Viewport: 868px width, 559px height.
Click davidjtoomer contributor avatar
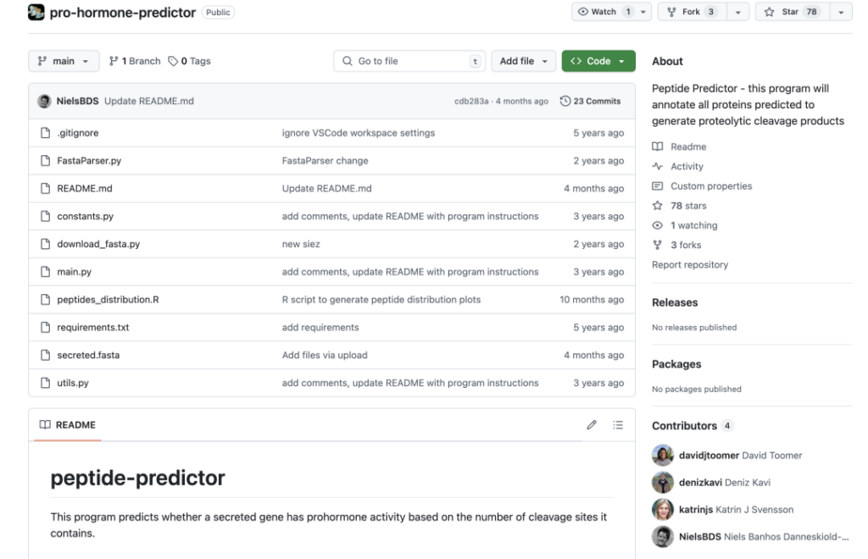662,455
